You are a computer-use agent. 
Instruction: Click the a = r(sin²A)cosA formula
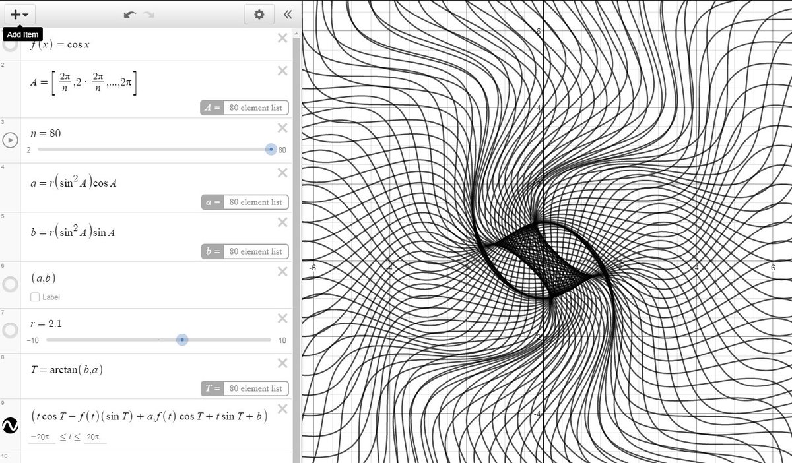pyautogui.click(x=74, y=183)
